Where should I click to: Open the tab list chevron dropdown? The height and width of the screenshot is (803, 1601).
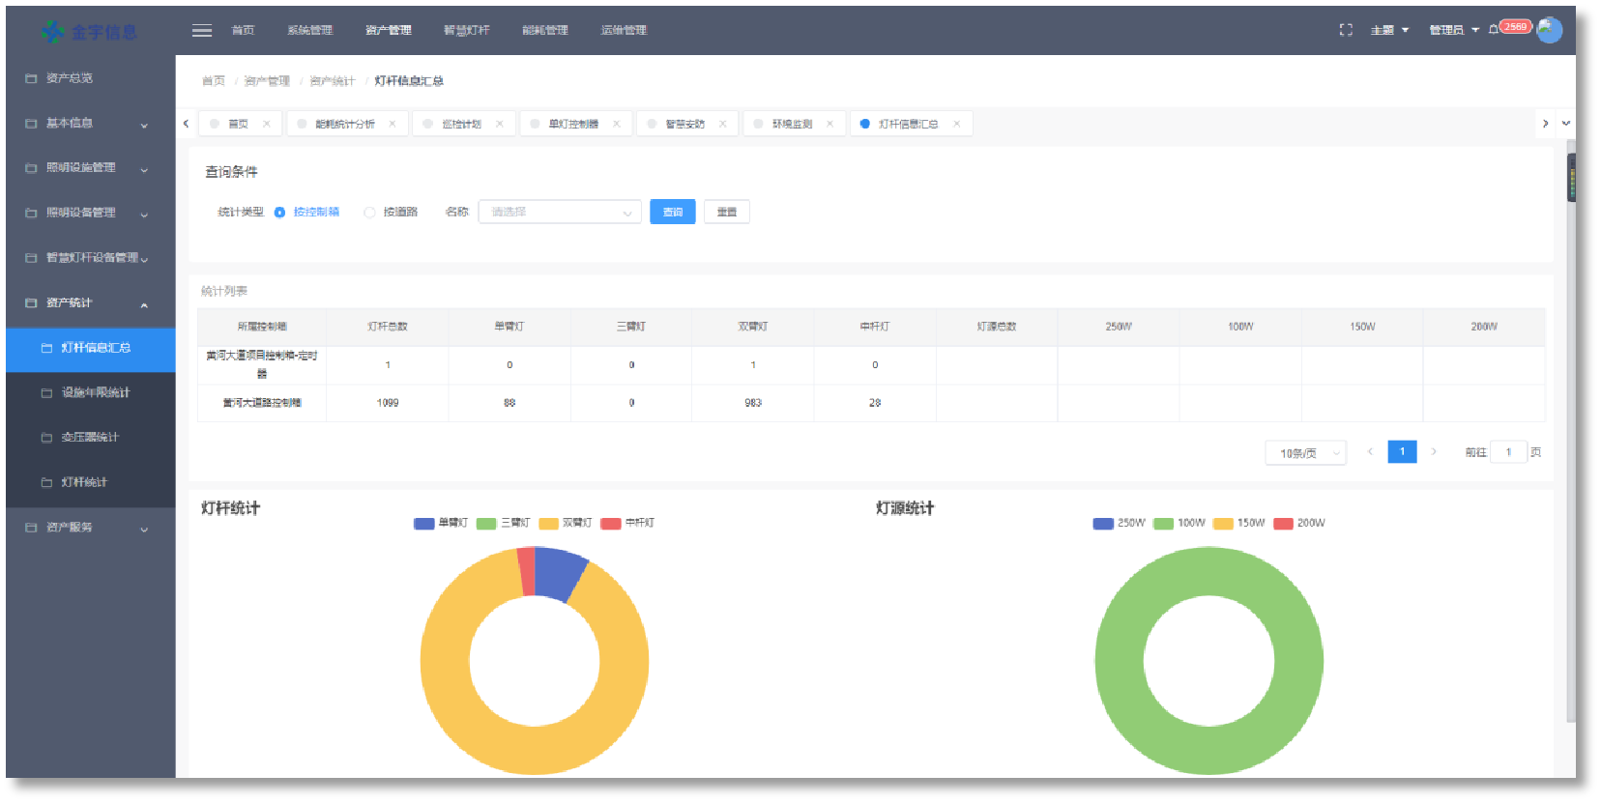pos(1566,124)
